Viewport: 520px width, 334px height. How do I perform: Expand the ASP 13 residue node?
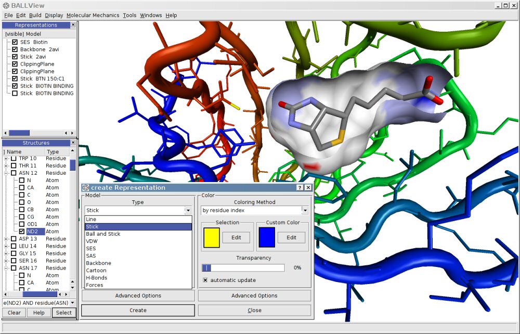pos(7,239)
